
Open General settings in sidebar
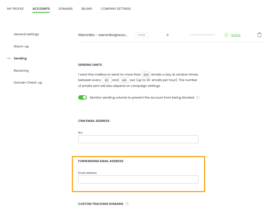tap(26, 34)
